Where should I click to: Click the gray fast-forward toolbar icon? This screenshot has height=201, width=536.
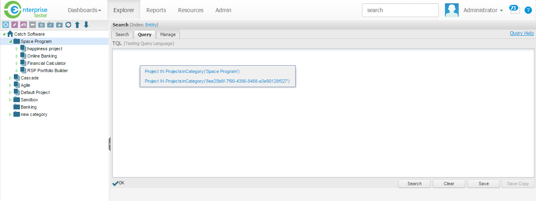(33, 25)
